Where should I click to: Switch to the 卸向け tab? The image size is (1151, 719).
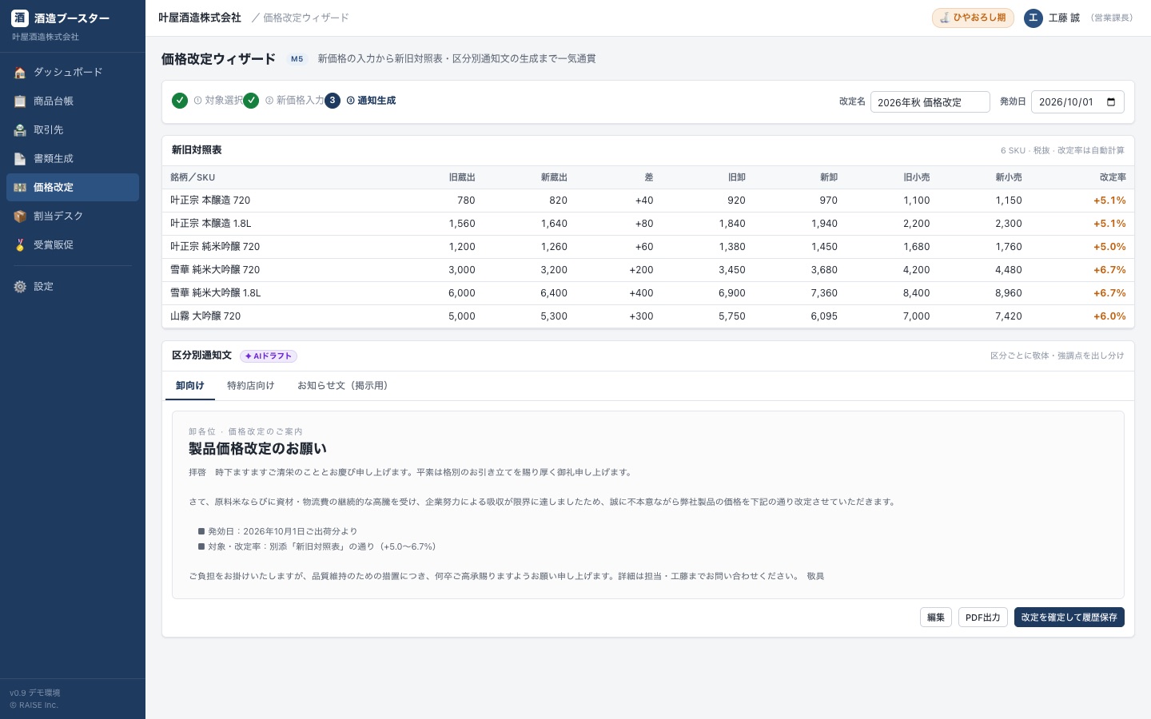190,386
